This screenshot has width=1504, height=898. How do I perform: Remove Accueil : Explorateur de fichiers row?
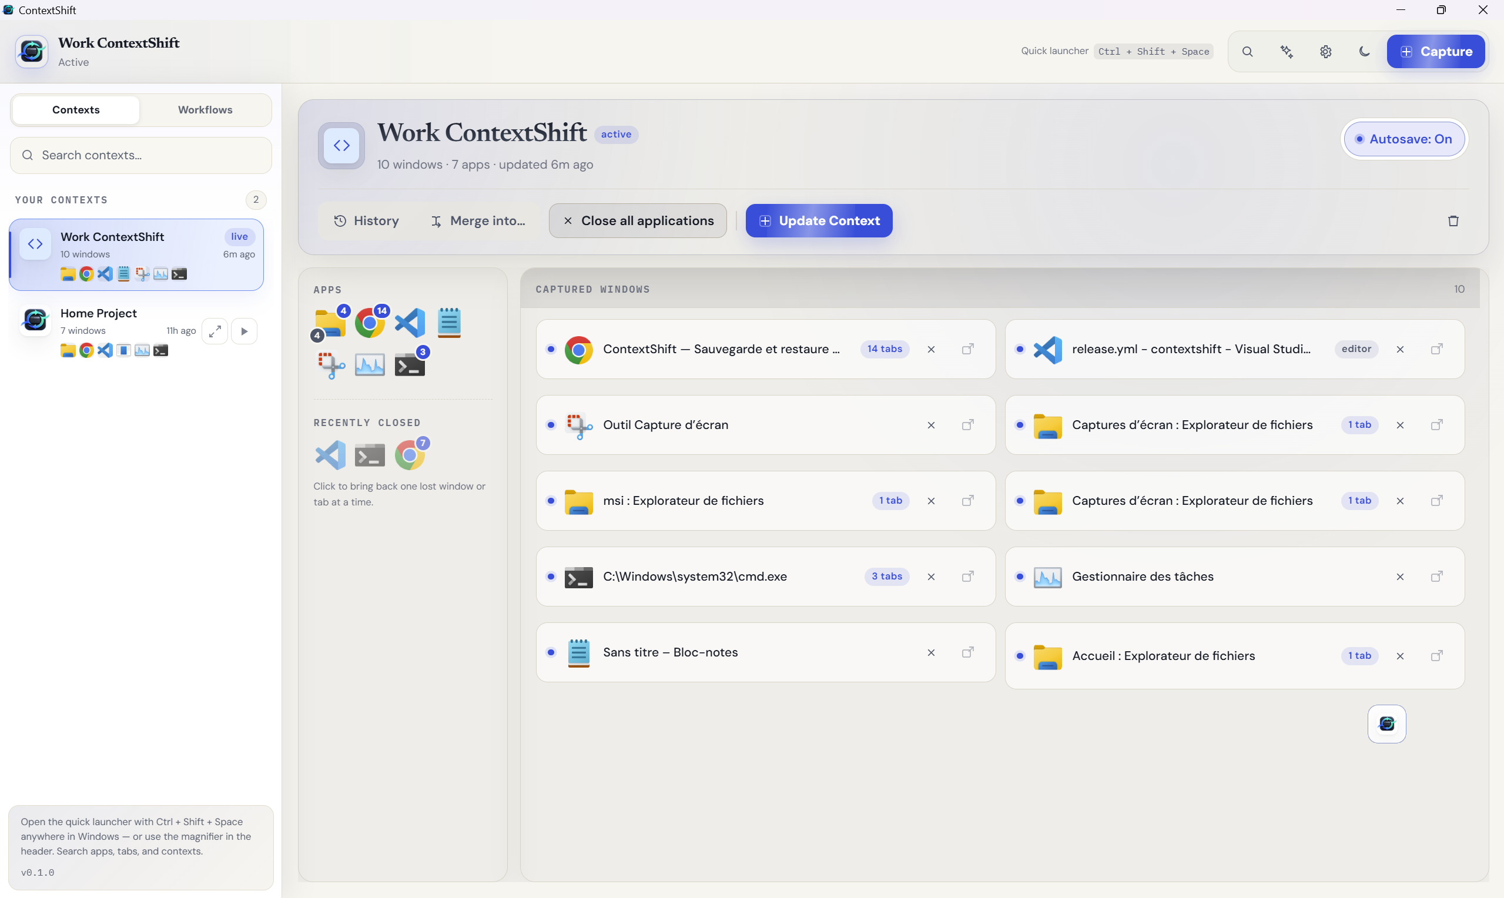(1400, 656)
